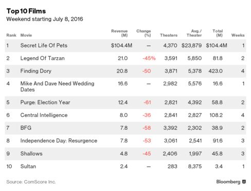Select the Sultan movie title

tap(28, 166)
